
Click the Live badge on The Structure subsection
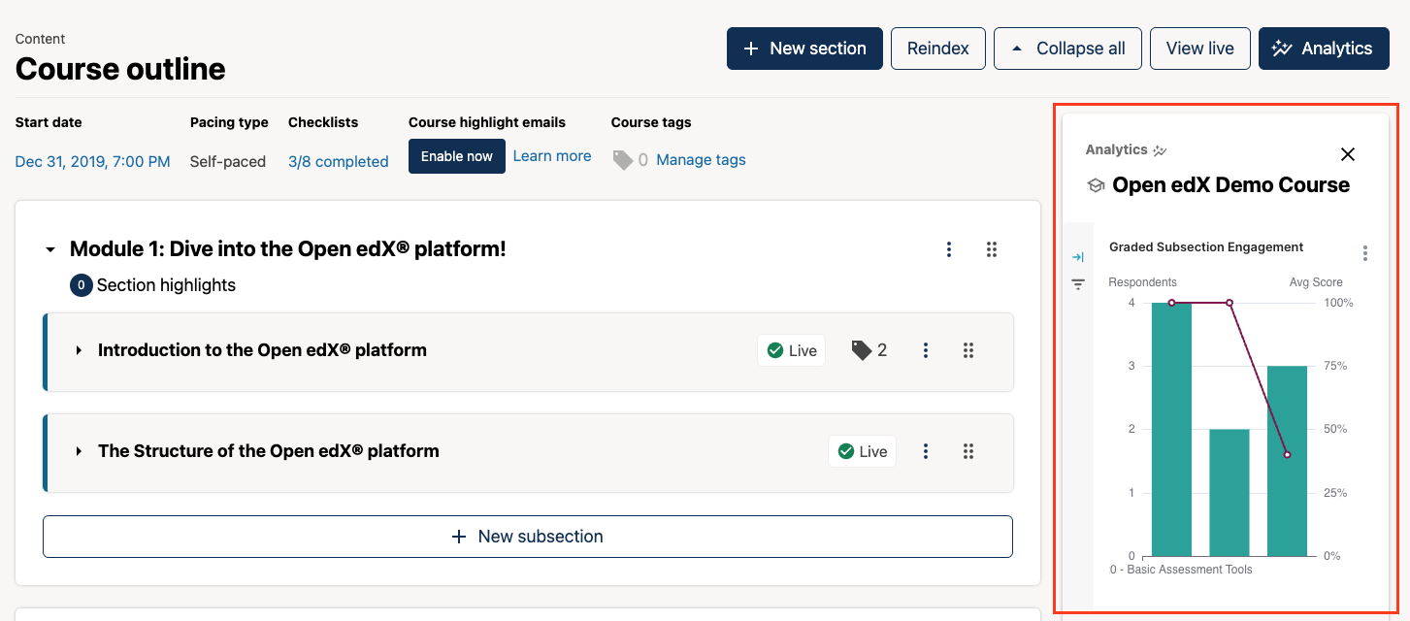click(862, 451)
